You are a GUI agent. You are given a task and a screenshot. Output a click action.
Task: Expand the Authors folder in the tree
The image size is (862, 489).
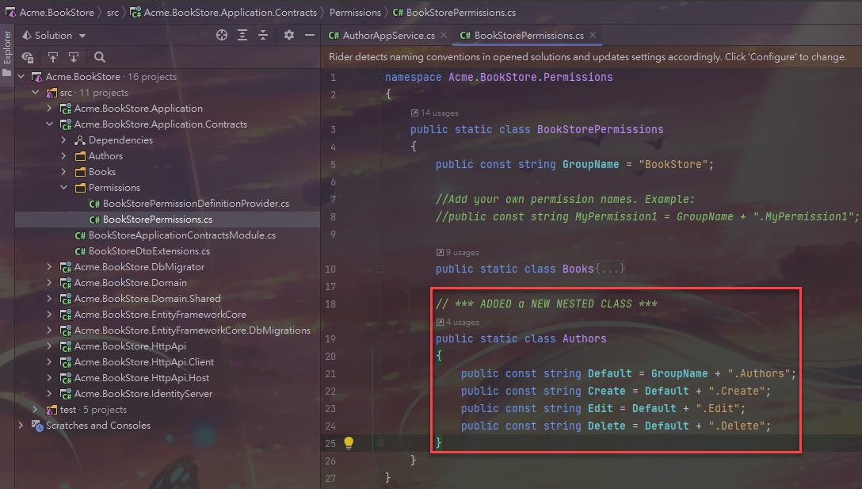coord(64,156)
